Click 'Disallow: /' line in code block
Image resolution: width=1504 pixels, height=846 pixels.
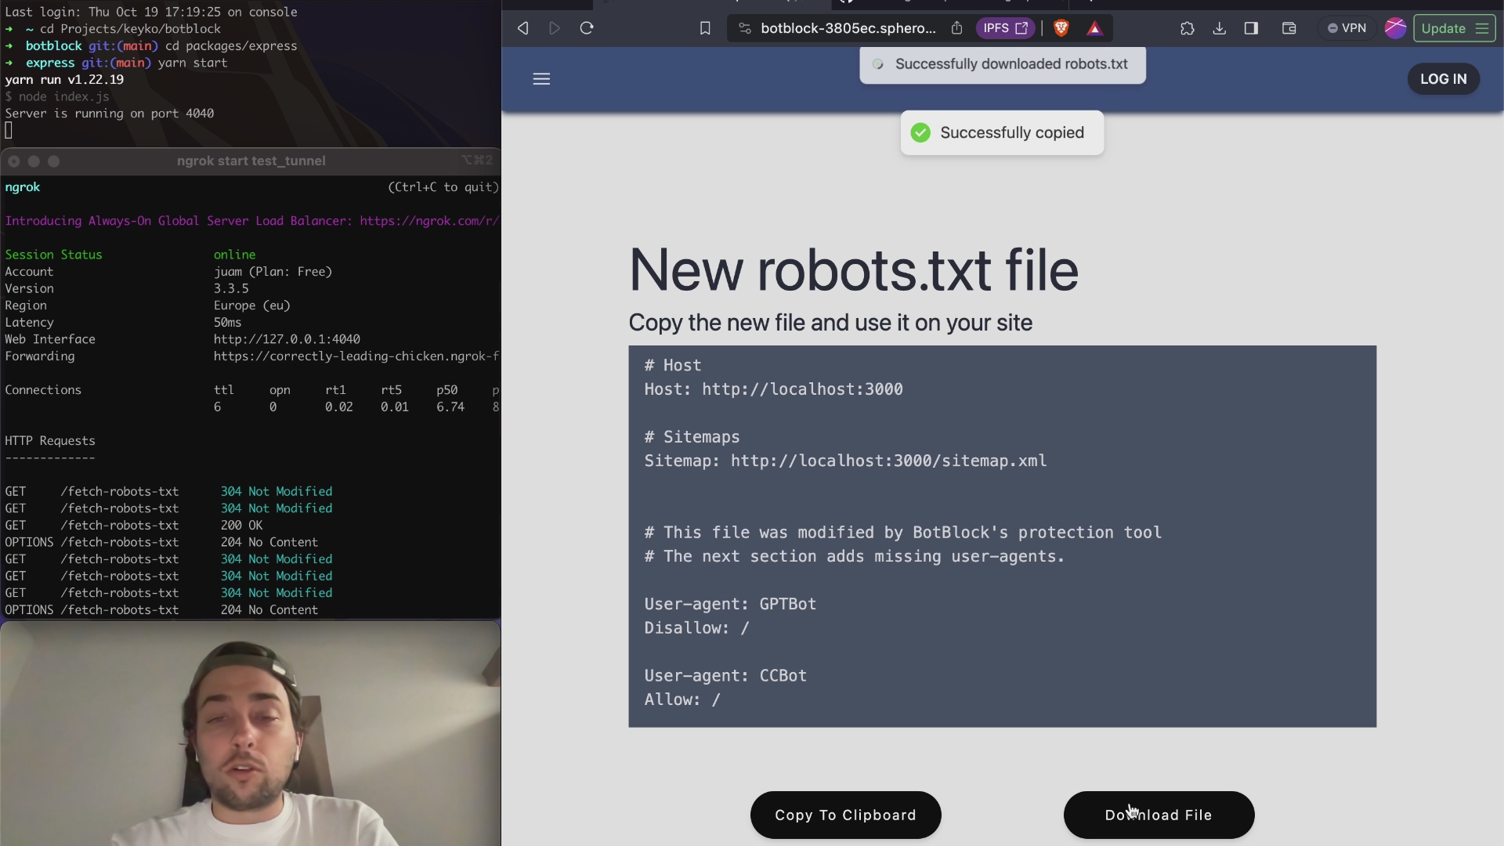click(696, 628)
